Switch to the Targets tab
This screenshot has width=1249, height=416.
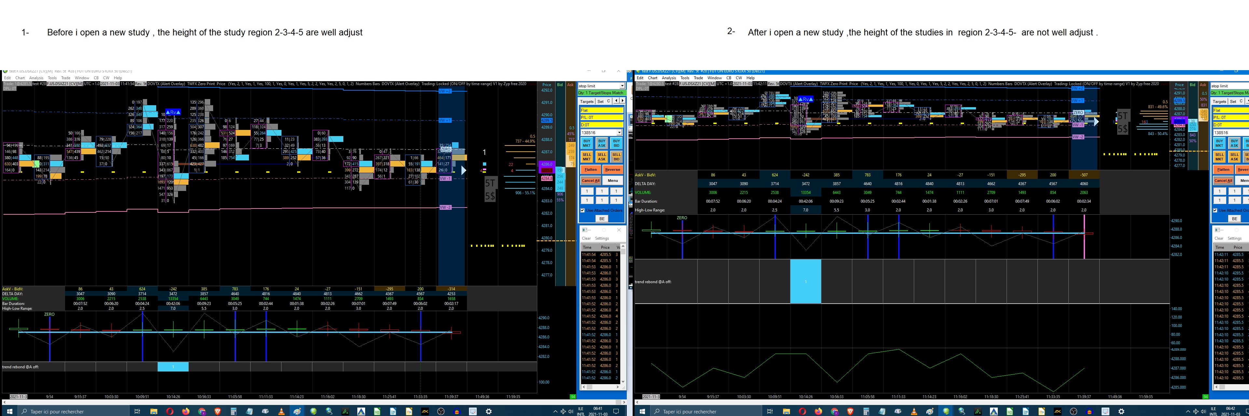pos(587,102)
